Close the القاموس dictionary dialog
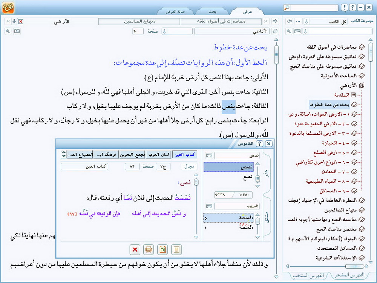Screen dimensions: 377x283 pos(268,144)
